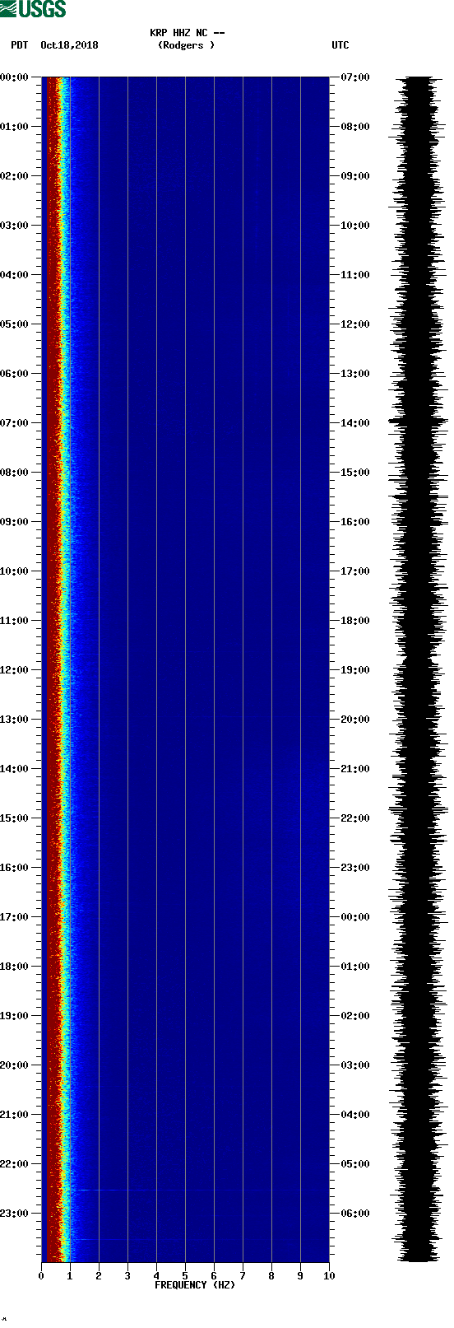The height and width of the screenshot is (1328, 454).
Task: Click the UTC time label '16:00'
Action: (x=355, y=522)
